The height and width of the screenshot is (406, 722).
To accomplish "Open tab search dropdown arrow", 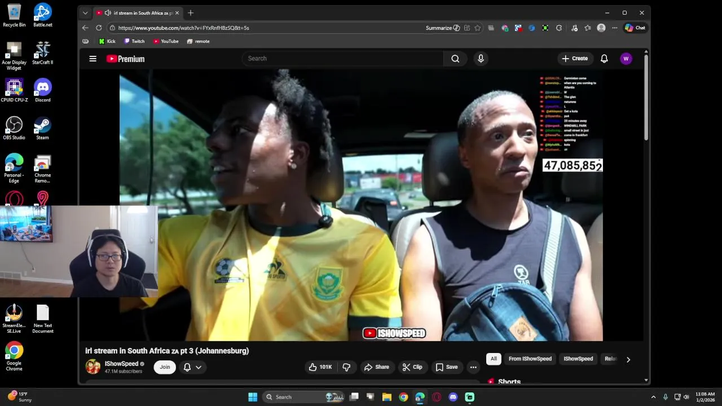I will 85,13.
